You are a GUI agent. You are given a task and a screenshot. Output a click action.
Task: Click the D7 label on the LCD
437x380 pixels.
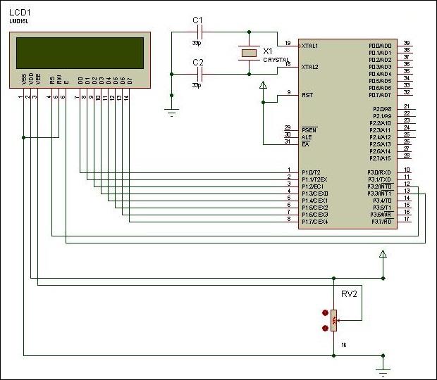point(130,81)
